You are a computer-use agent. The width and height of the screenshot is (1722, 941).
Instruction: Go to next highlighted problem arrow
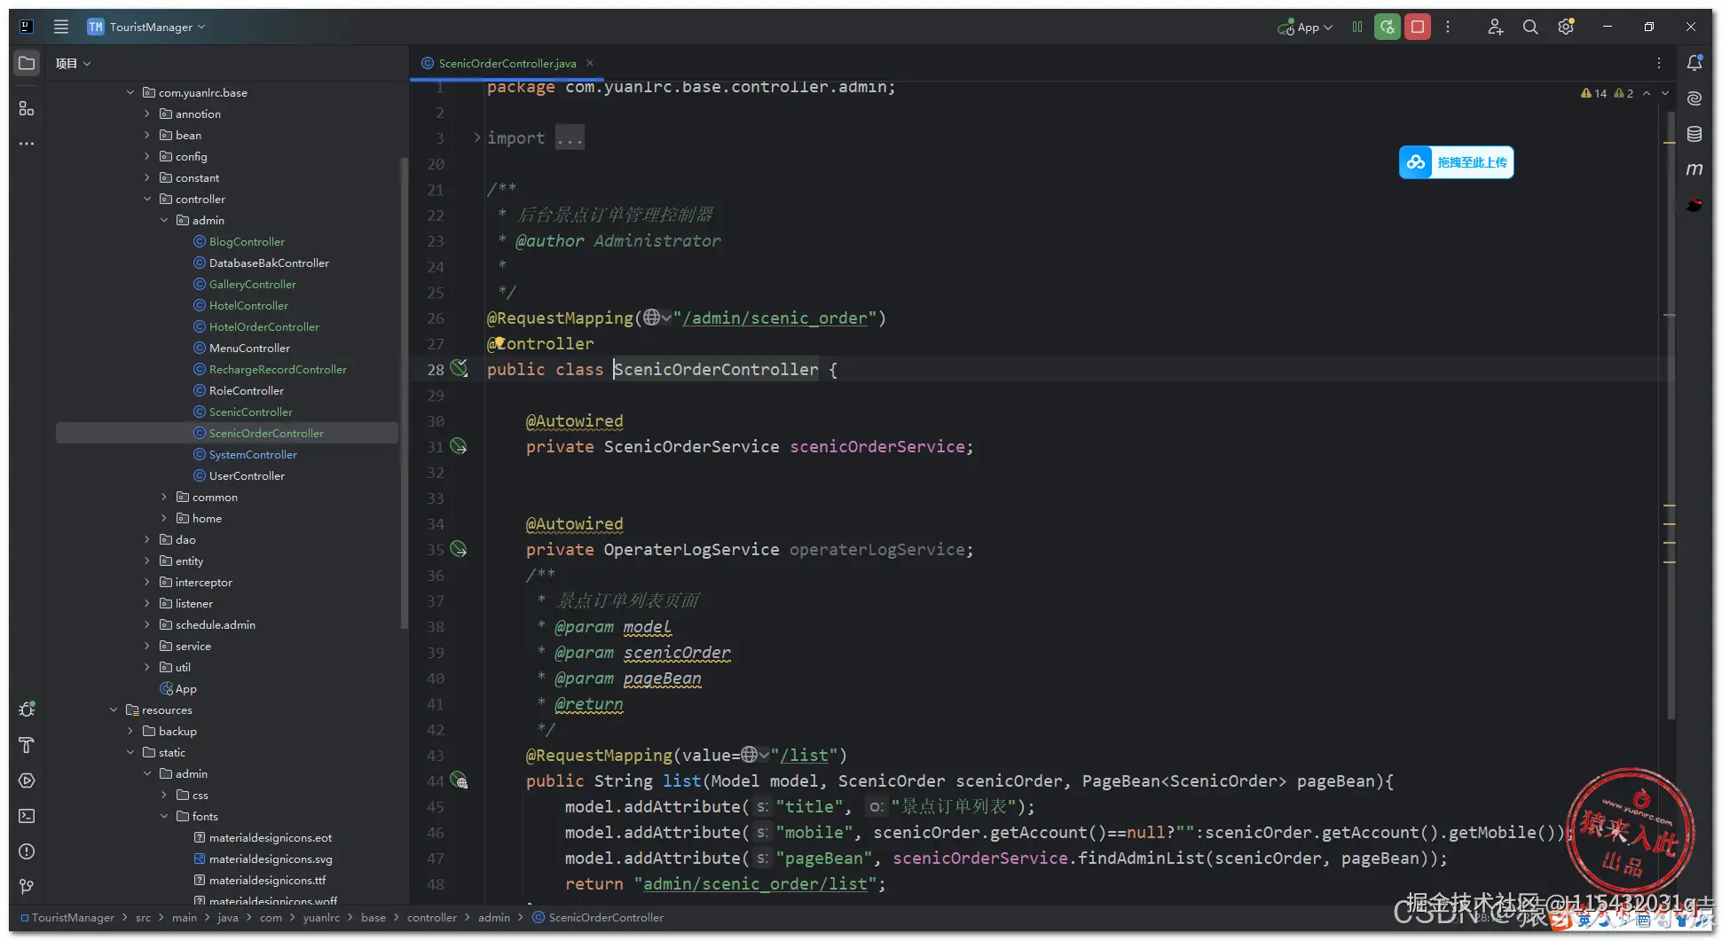coord(1665,93)
